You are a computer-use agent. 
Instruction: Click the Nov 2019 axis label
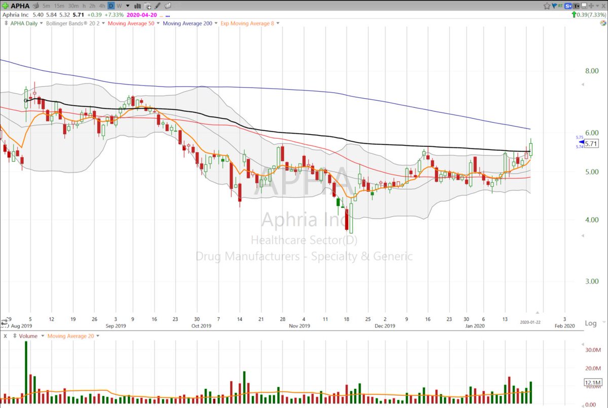pos(299,326)
